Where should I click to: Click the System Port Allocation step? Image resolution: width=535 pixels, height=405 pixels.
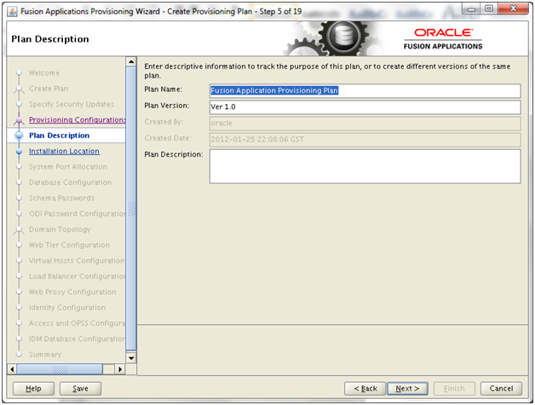(68, 167)
